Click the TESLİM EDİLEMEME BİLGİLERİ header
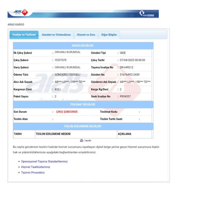This screenshot has height=205, width=205. [83, 126]
